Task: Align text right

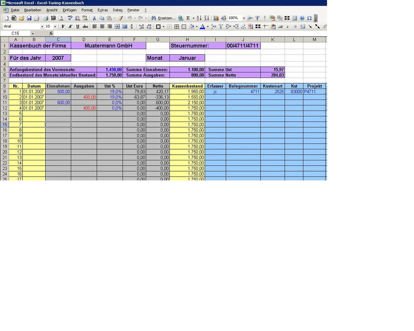Action: [x=109, y=26]
